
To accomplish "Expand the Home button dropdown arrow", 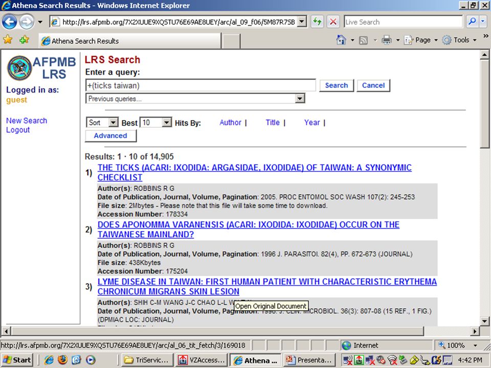I will 352,40.
